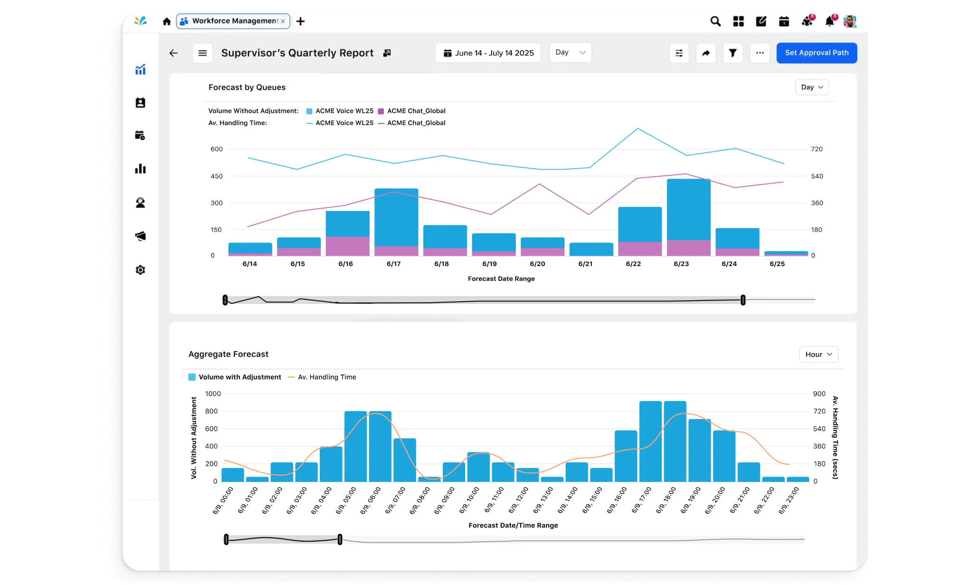Open the June 14 - July 14 2025 date picker

pyautogui.click(x=488, y=53)
